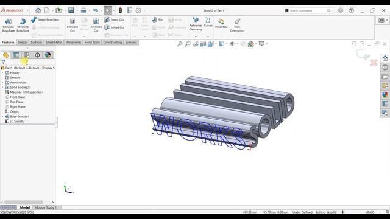Switch to the Sheet Metal tab
Screen dimensions: 390x219
(54, 42)
